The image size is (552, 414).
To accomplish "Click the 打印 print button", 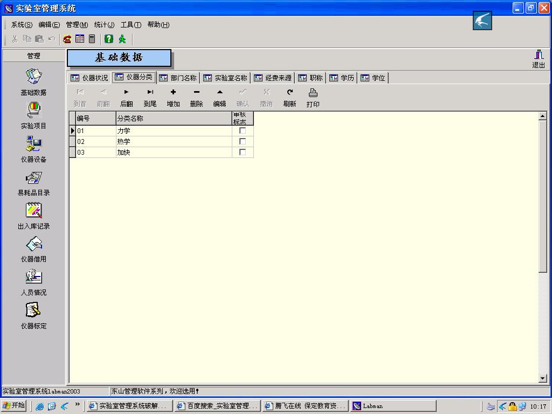I will pos(313,98).
